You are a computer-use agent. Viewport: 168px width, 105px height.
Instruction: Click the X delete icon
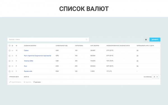[24, 82]
